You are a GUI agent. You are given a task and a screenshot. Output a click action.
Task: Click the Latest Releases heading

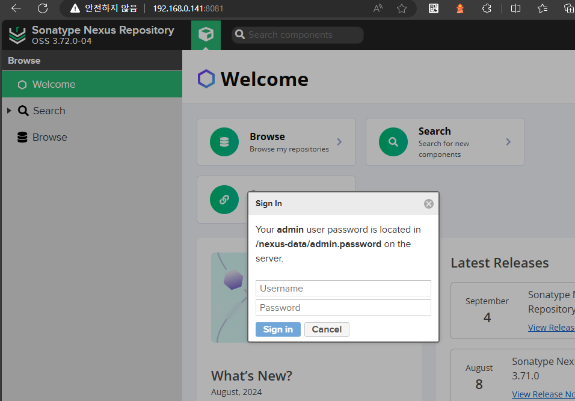pos(499,263)
